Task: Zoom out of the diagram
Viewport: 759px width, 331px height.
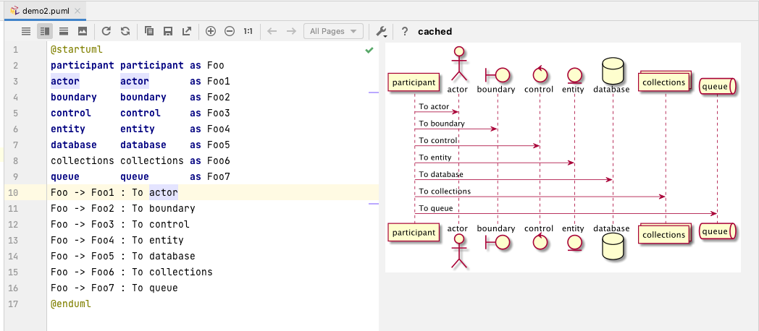Action: tap(230, 31)
